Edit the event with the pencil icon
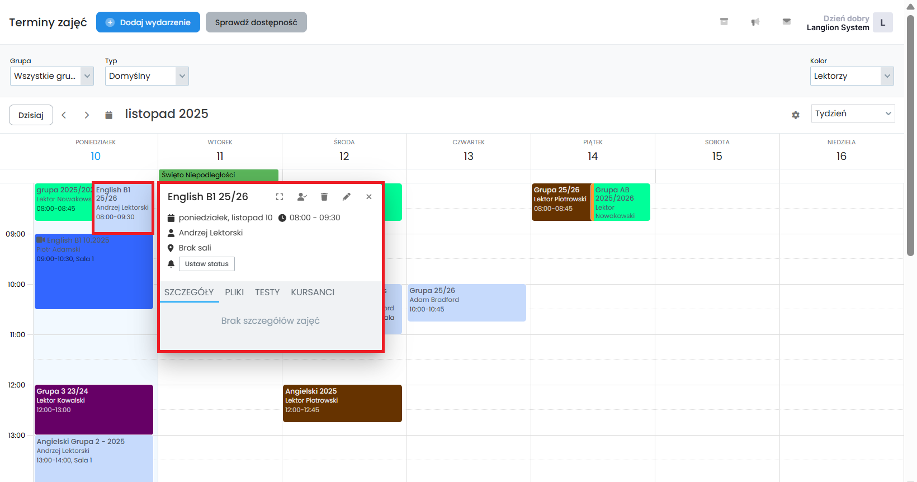Viewport: 917px width, 482px height. pyautogui.click(x=347, y=197)
